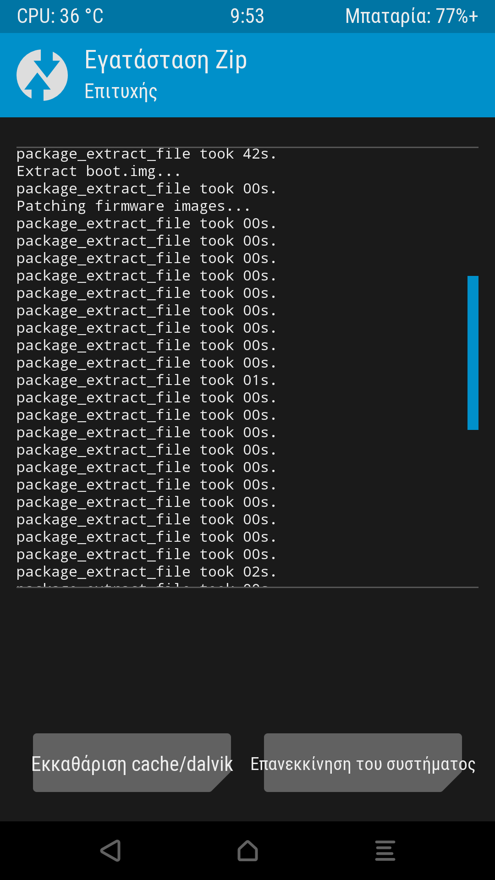Tap the 9:53 clock in status bar
This screenshot has width=495, height=880.
[x=247, y=16]
